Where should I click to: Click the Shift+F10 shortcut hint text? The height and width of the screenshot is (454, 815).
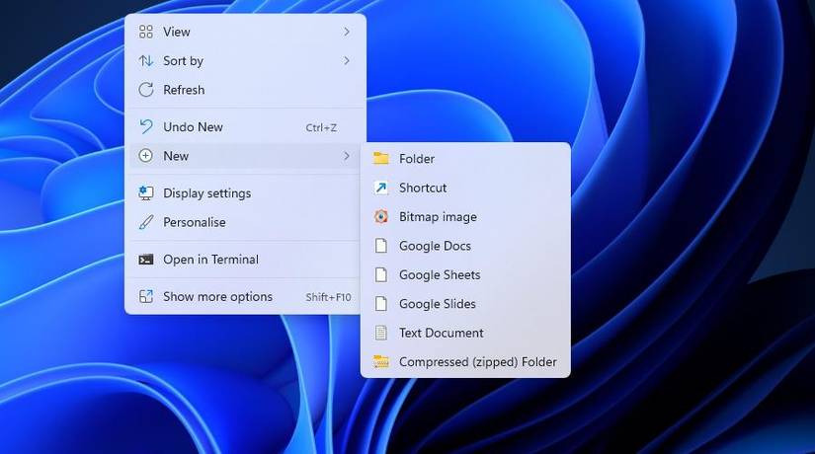(x=329, y=297)
